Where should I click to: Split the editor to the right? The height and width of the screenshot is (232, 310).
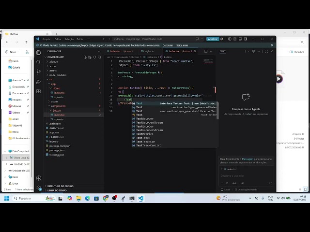(206, 51)
